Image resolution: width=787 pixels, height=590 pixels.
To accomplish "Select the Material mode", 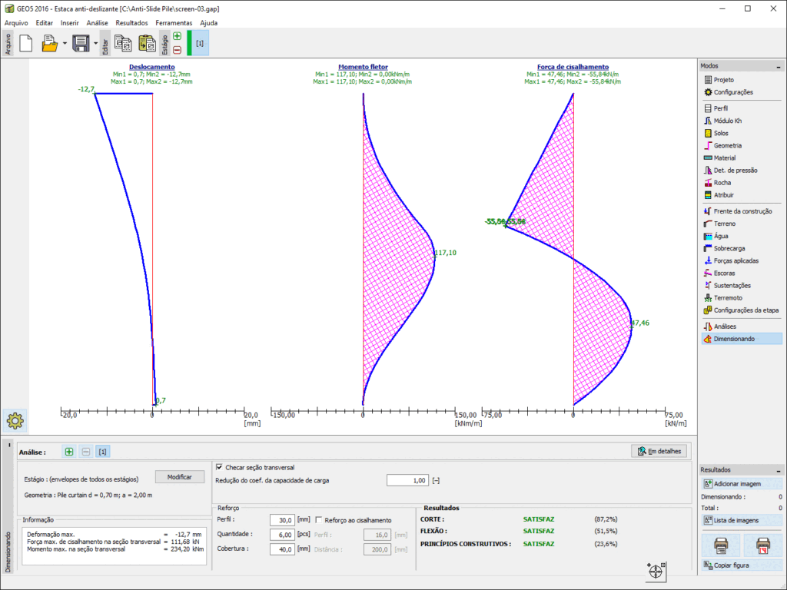I will click(x=742, y=158).
